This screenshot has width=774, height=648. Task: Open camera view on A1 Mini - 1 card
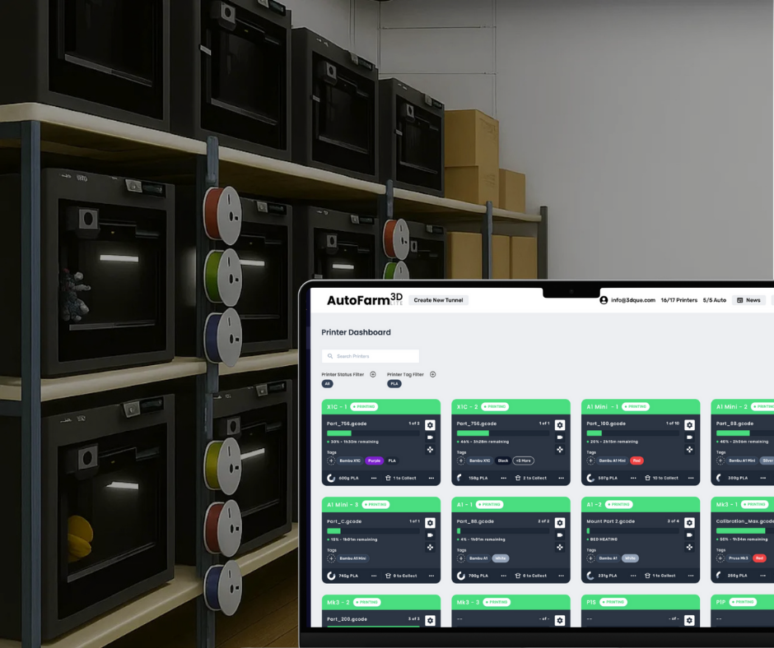pos(689,437)
